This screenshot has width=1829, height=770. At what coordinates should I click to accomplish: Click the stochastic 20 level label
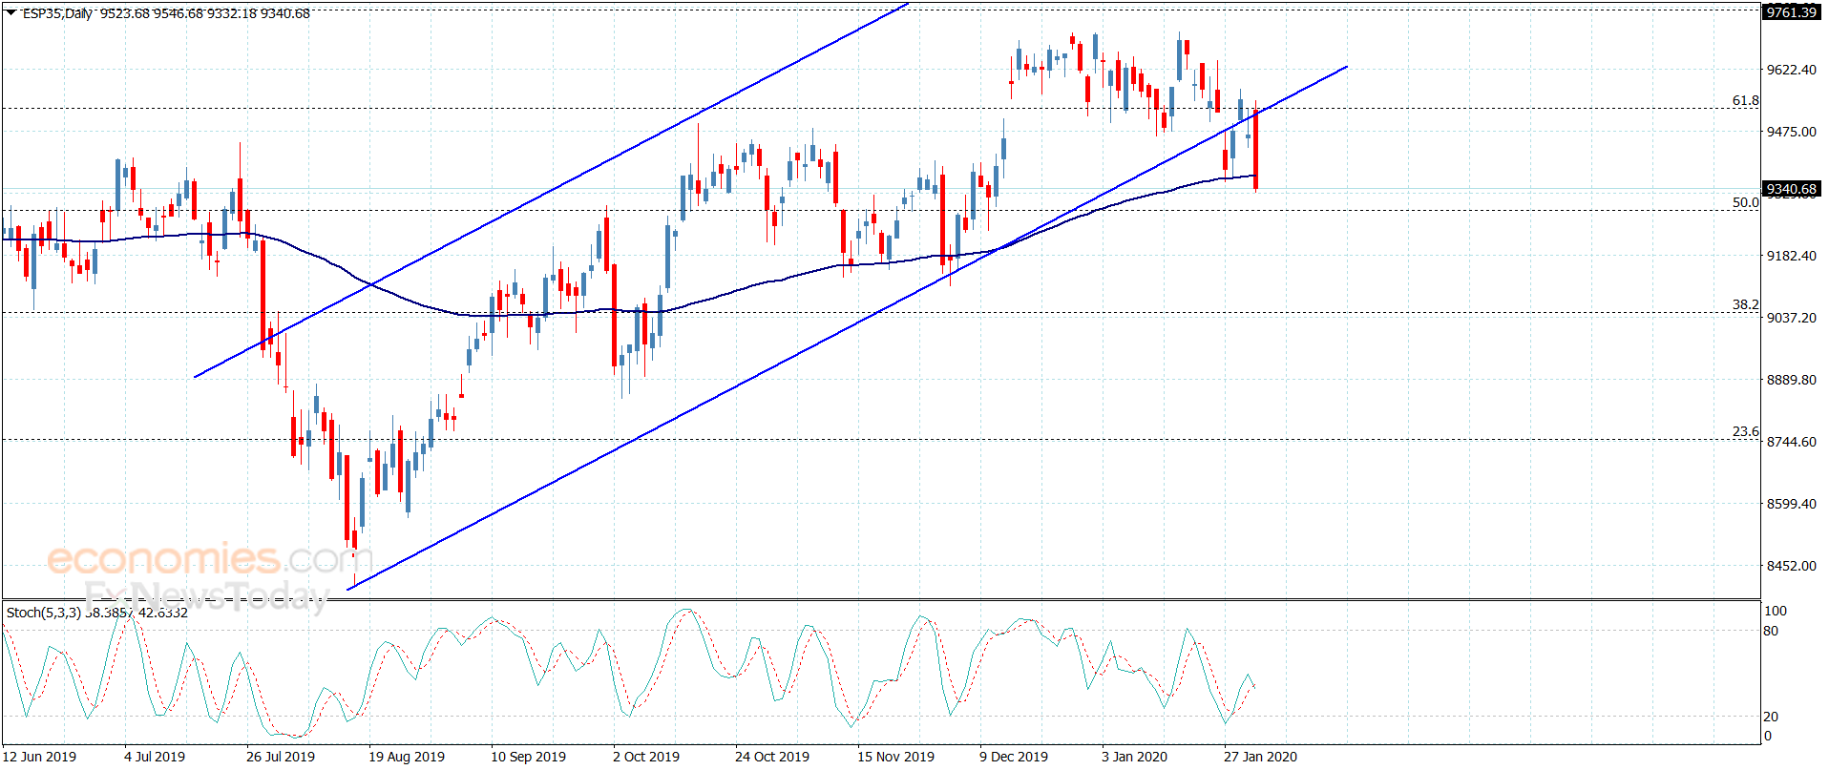tap(1771, 717)
